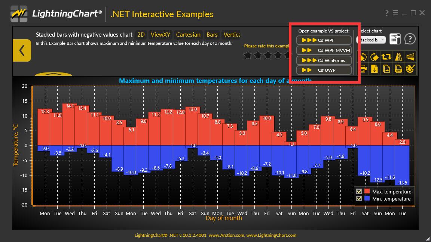Click the window resize grip corner

click(x=428, y=239)
